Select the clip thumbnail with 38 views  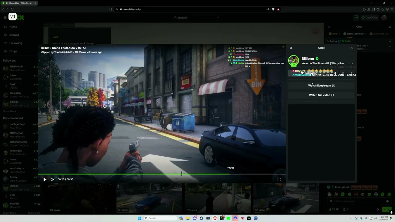pyautogui.click(x=150, y=198)
